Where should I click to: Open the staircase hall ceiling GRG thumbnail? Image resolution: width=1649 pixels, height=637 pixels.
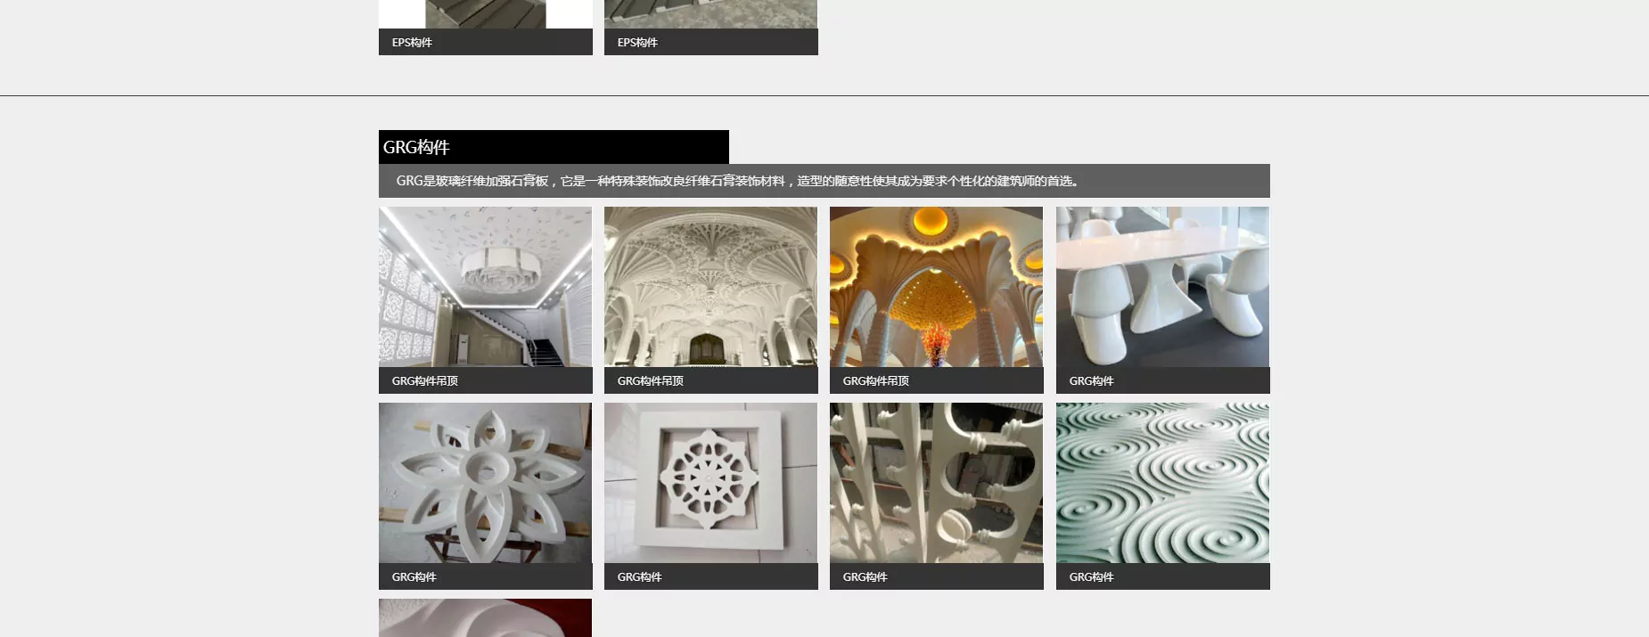[x=485, y=287]
